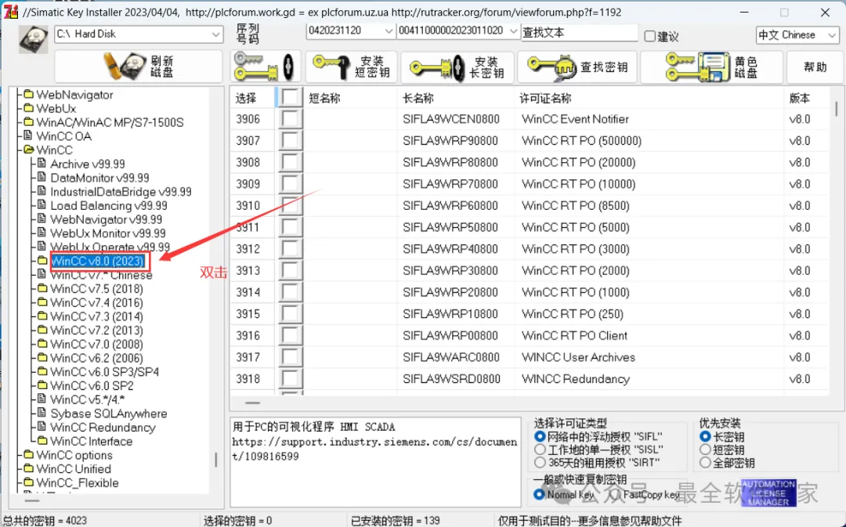Screen dimensions: 846x527
Task: Select WinCC v7.0 (2008) tree folder
Action: (96, 344)
